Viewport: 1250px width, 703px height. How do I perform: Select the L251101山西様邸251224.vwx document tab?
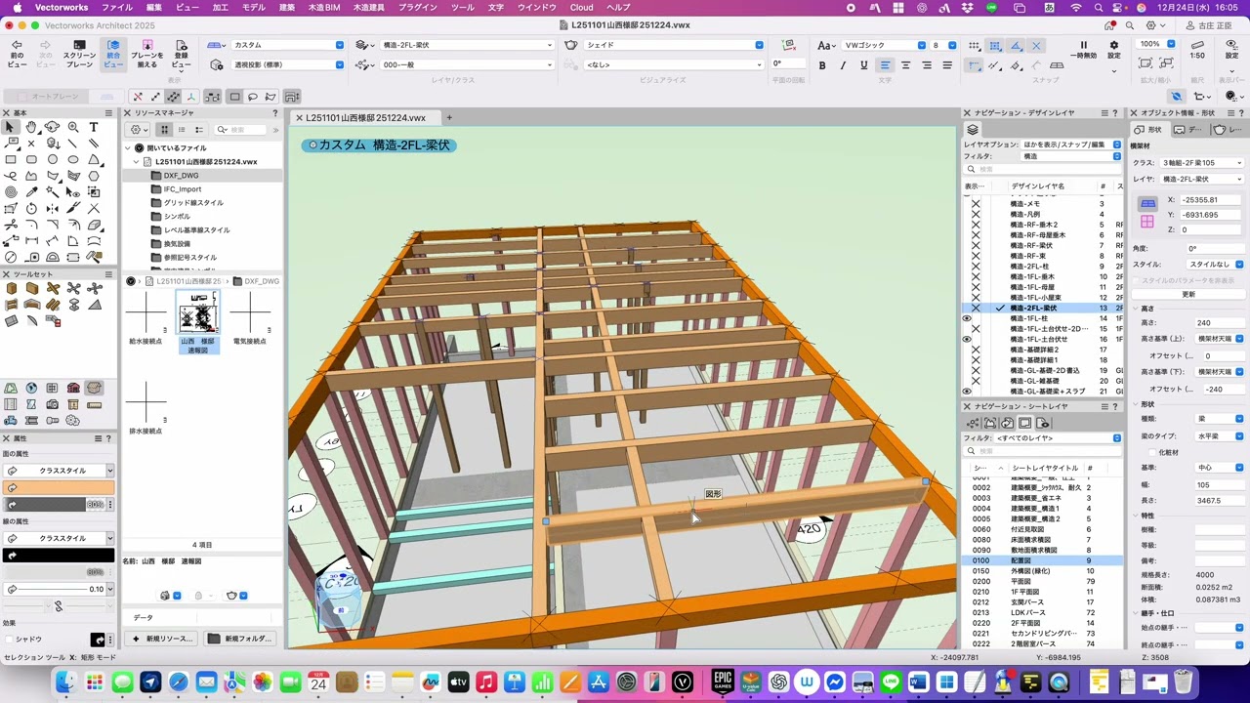(x=365, y=118)
